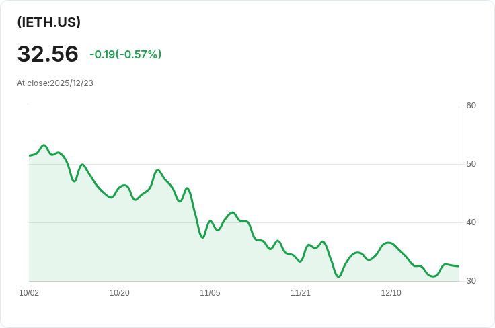
Task: Click the line's lowest dip after 11/21
Action: pyautogui.click(x=338, y=277)
